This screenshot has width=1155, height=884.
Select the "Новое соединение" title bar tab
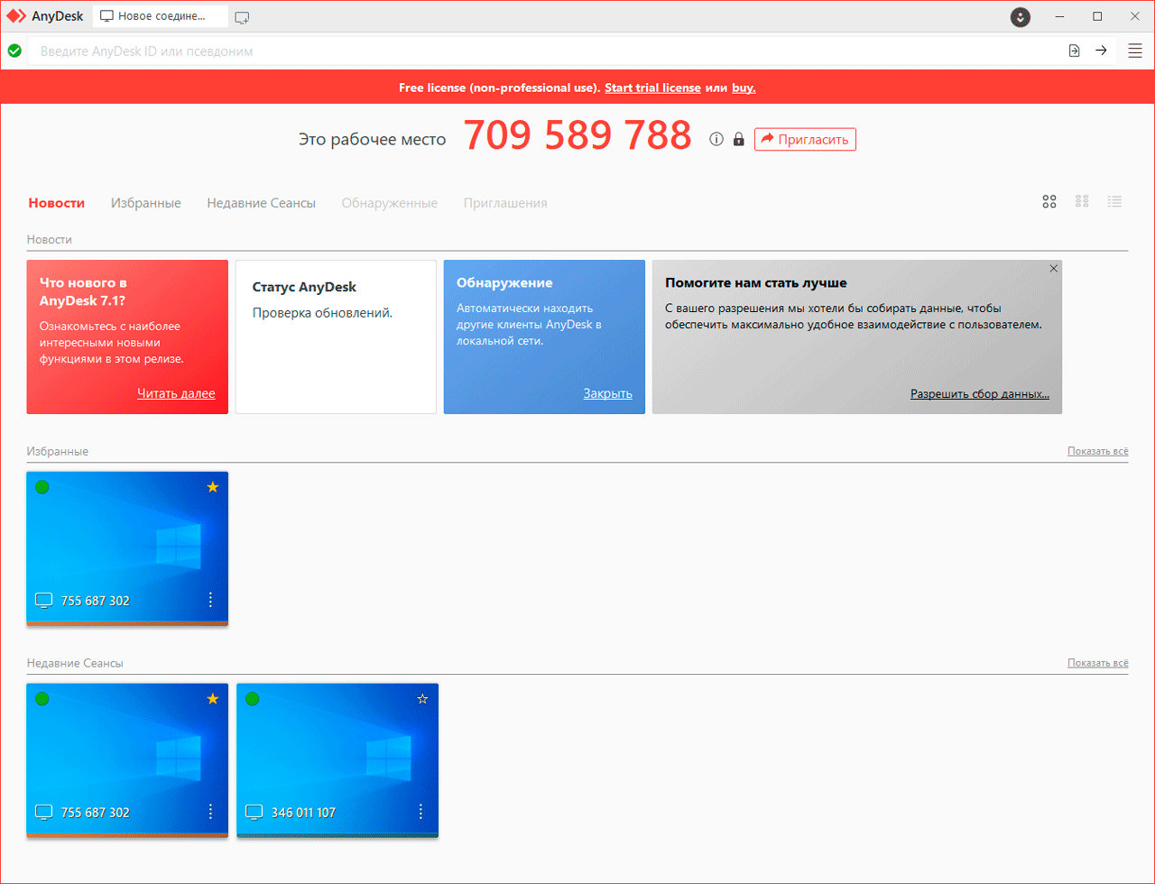point(160,17)
